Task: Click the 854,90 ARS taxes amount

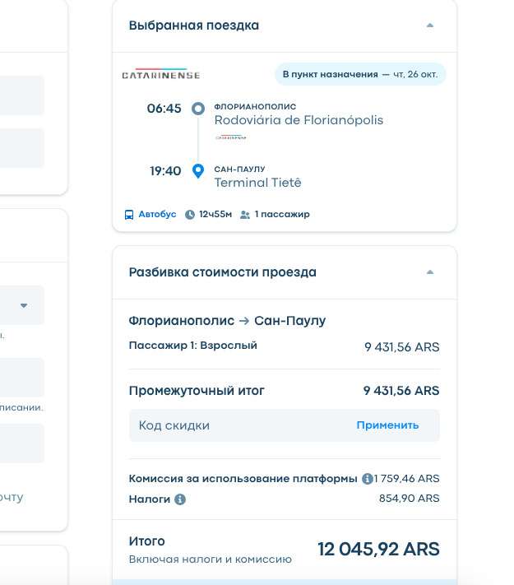Action: (410, 498)
